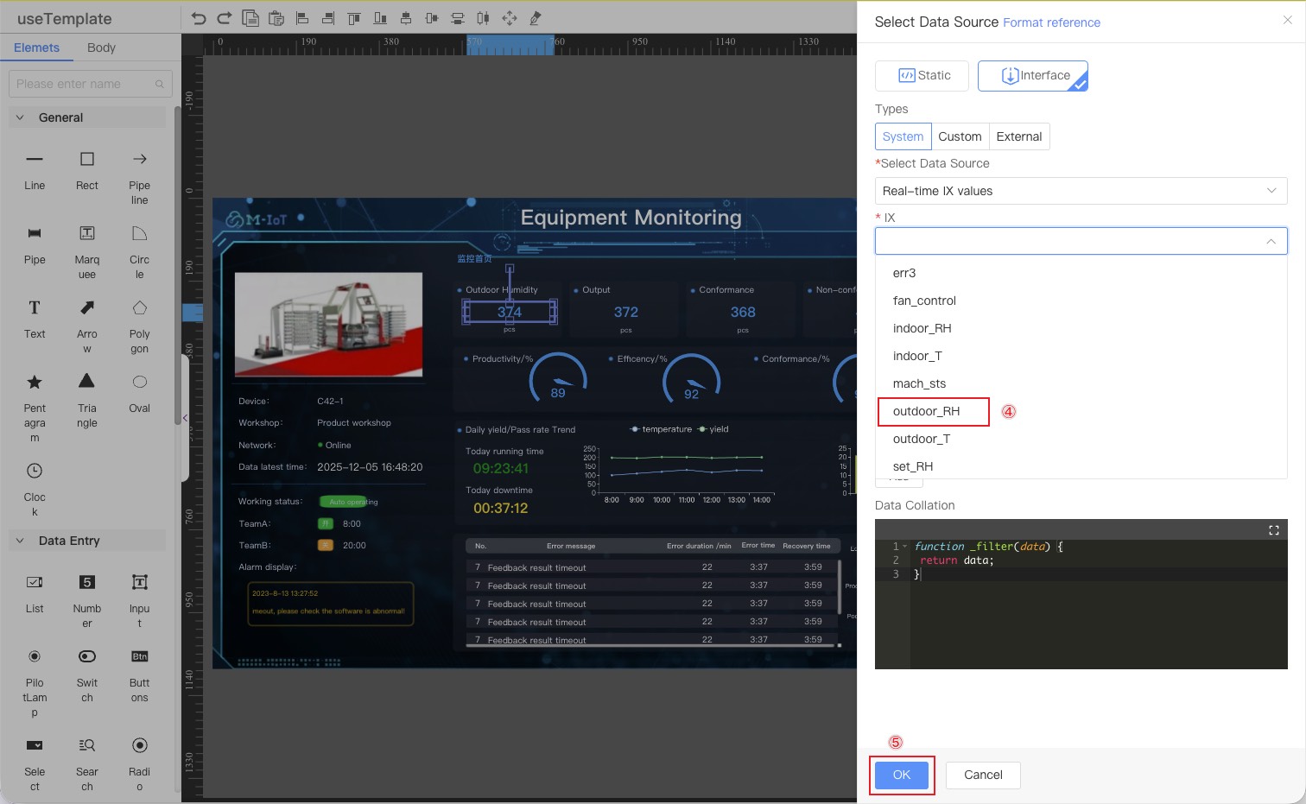
Task: Select the External type tab
Action: [1018, 136]
